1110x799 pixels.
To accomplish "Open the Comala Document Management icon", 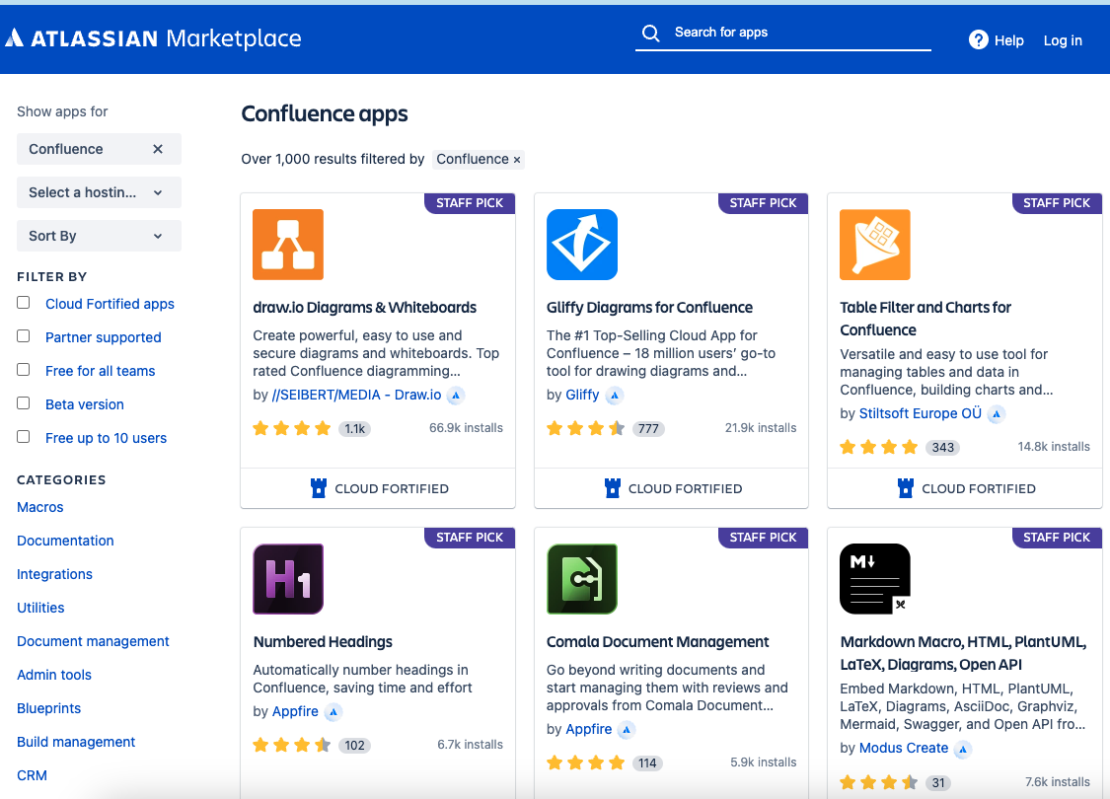I will coord(582,579).
